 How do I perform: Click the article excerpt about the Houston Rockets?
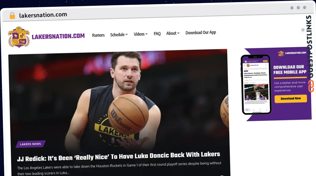coord(119,168)
